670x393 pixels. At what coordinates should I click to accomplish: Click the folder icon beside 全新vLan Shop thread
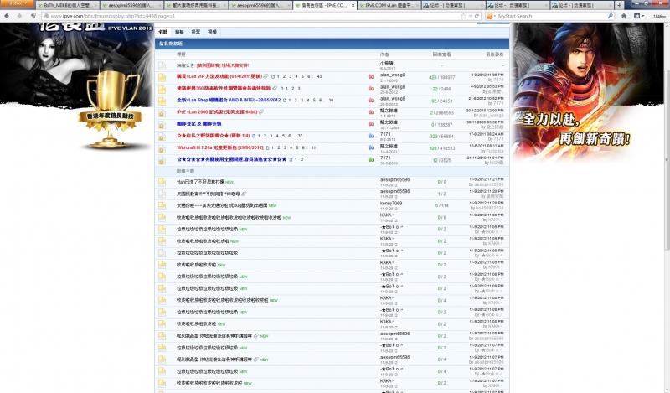(x=163, y=100)
